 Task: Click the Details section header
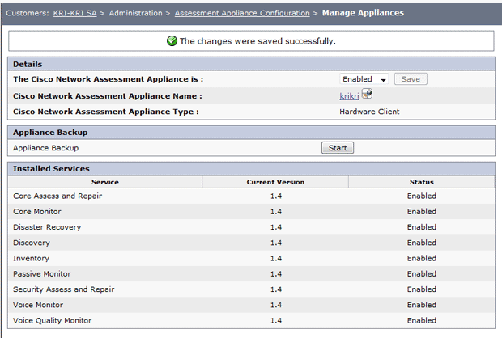251,64
